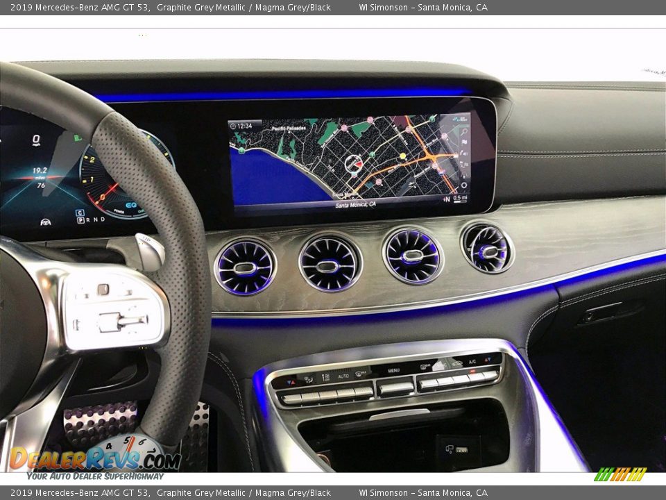This screenshot has height=500, width=666.
Task: Tap the steering wheel touch control pad
Action: tap(103, 290)
